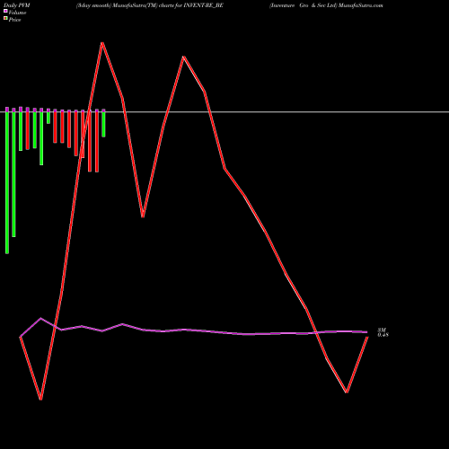This screenshot has width=449, height=449.
Task: Click the highest peak of red price line
Action: pyautogui.click(x=102, y=43)
